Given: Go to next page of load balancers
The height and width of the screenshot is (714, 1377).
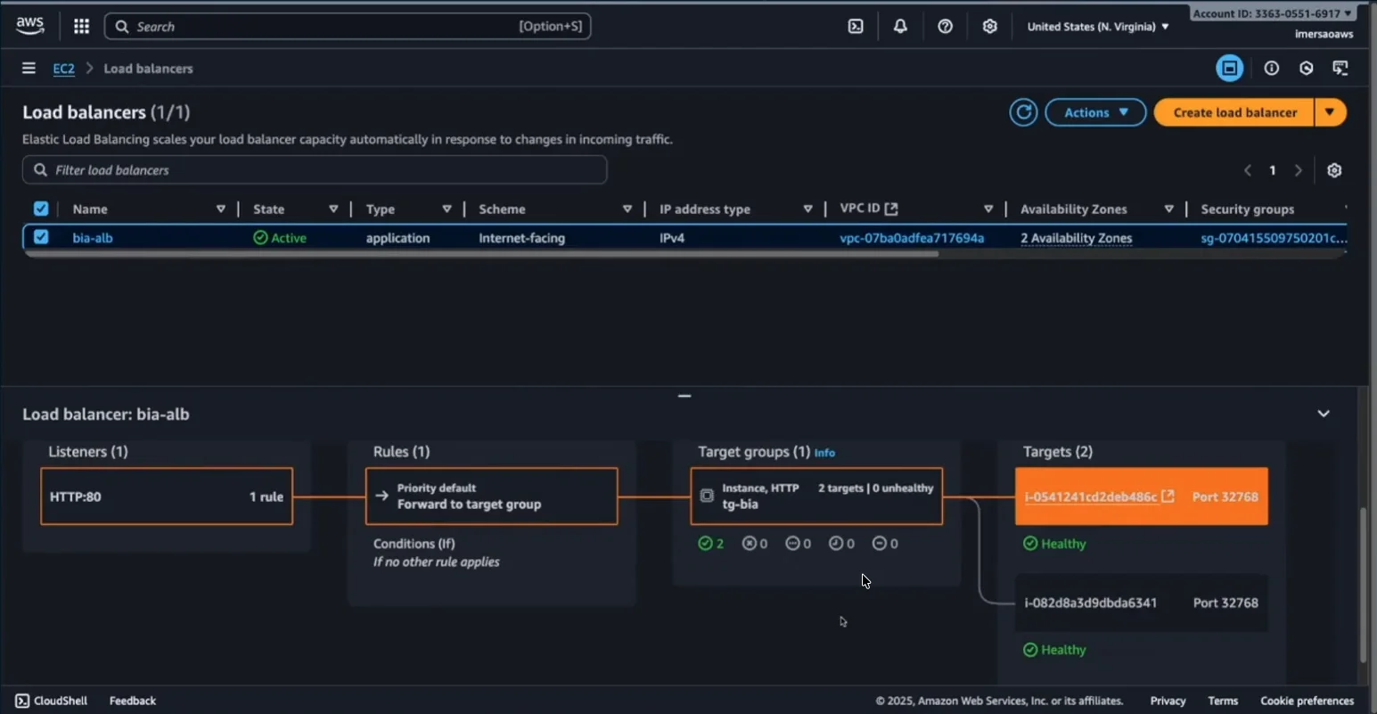Looking at the screenshot, I should [1299, 170].
